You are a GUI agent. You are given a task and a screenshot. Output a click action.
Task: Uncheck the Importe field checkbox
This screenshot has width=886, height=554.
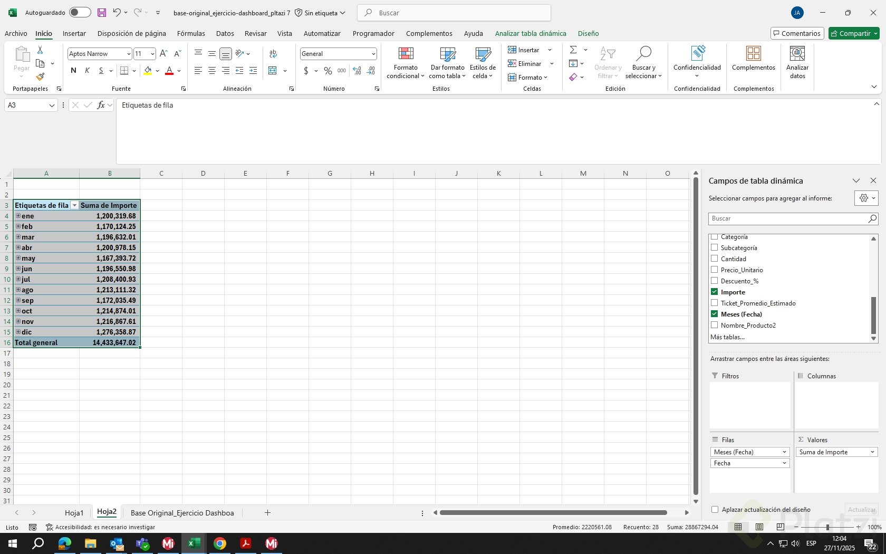click(715, 292)
